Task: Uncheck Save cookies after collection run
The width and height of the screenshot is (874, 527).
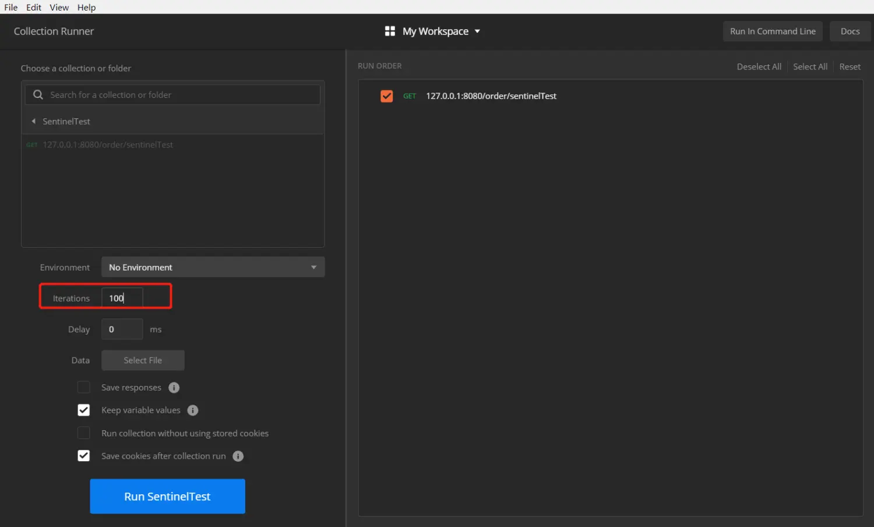Action: click(84, 456)
